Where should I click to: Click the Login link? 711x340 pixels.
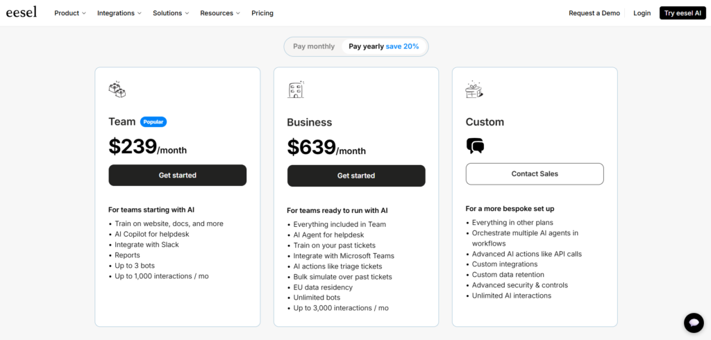(x=642, y=13)
